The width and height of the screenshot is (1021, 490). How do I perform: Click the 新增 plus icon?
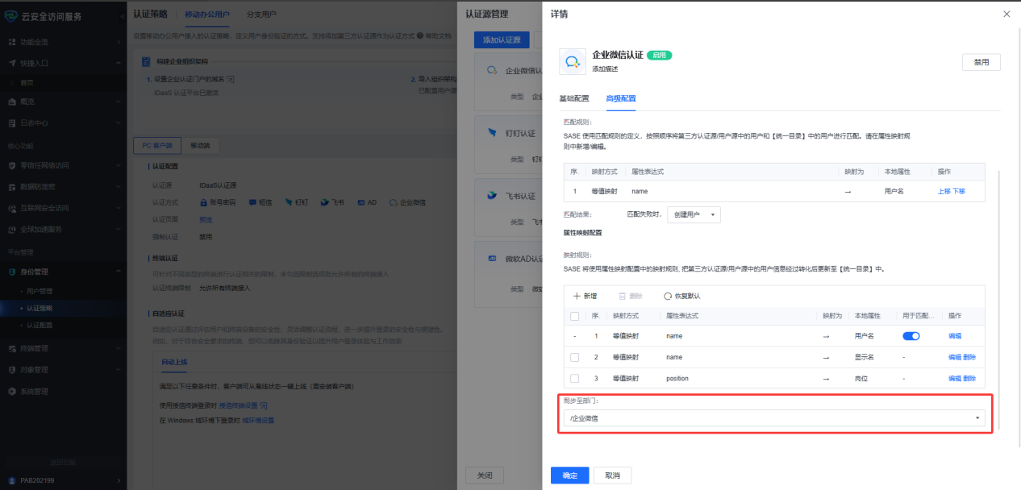(x=577, y=296)
